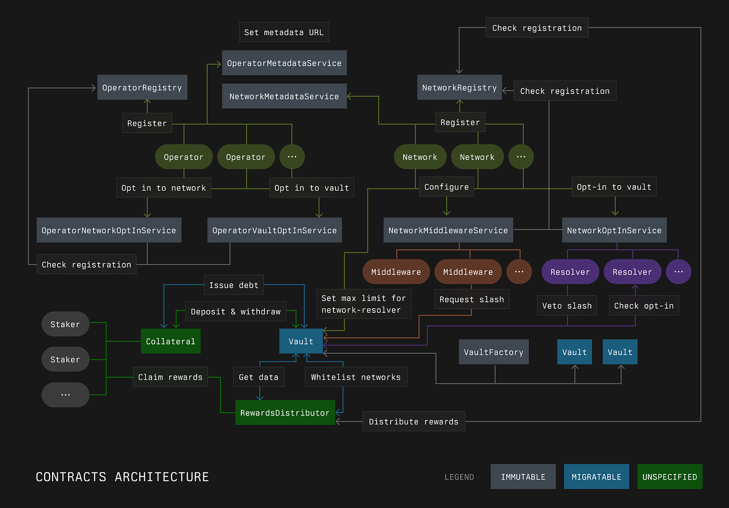729x508 pixels.
Task: Click Check registration label above NetworkRegistry
Action: coord(537,28)
